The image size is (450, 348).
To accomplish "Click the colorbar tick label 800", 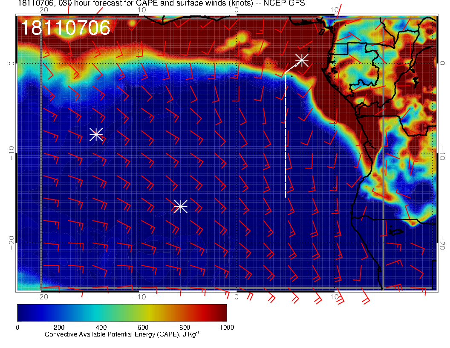I will point(185,328).
